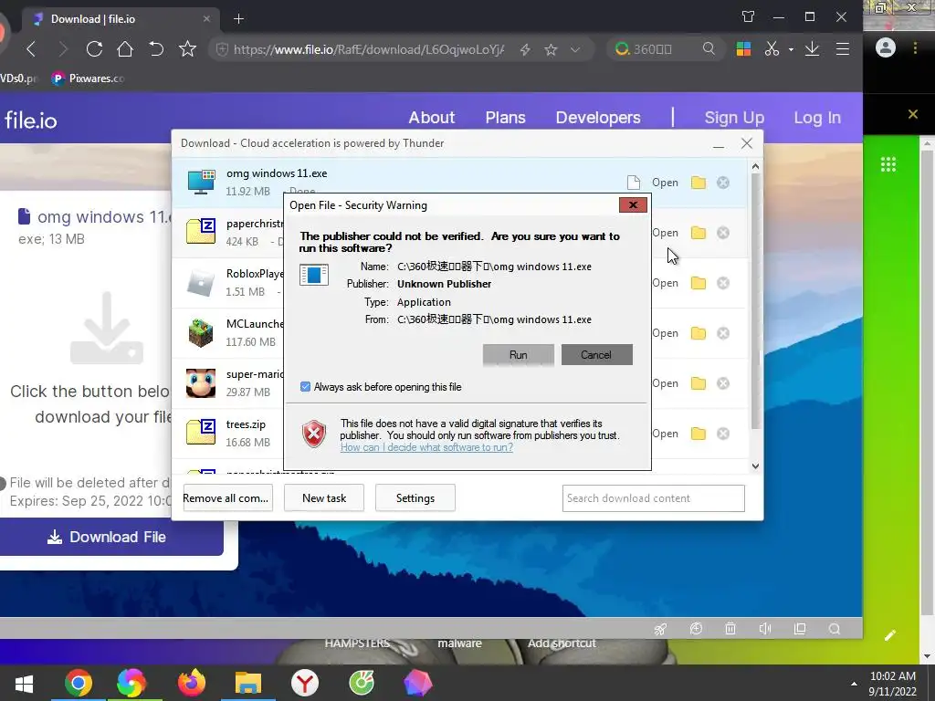
Task: Uncheck Always ask before opening this file
Action: tap(305, 387)
